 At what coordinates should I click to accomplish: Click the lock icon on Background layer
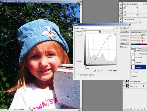tap(143, 86)
